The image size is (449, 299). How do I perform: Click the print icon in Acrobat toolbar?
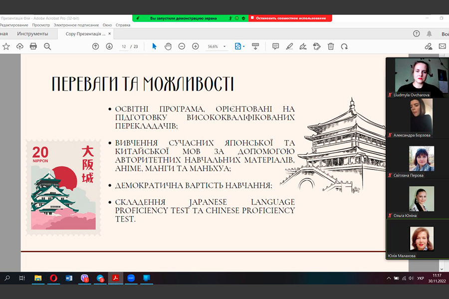[33, 46]
